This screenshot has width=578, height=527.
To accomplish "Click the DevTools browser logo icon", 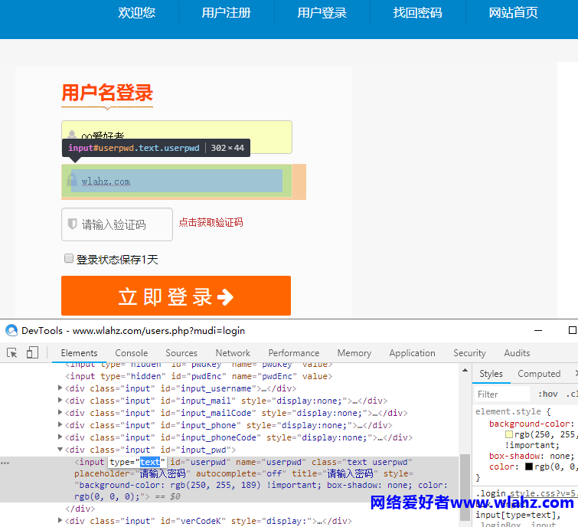I will (11, 330).
